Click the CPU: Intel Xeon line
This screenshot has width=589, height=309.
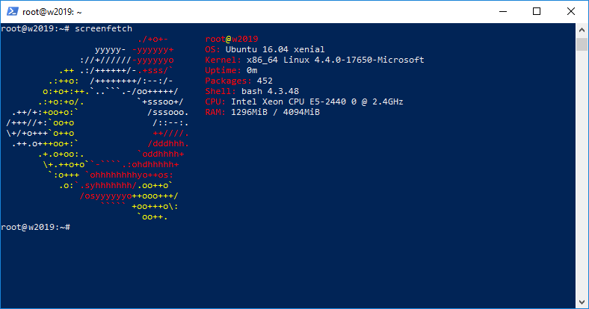[304, 102]
